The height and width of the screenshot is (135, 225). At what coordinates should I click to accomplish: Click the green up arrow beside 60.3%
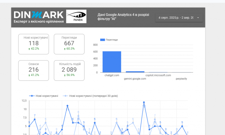65,49
